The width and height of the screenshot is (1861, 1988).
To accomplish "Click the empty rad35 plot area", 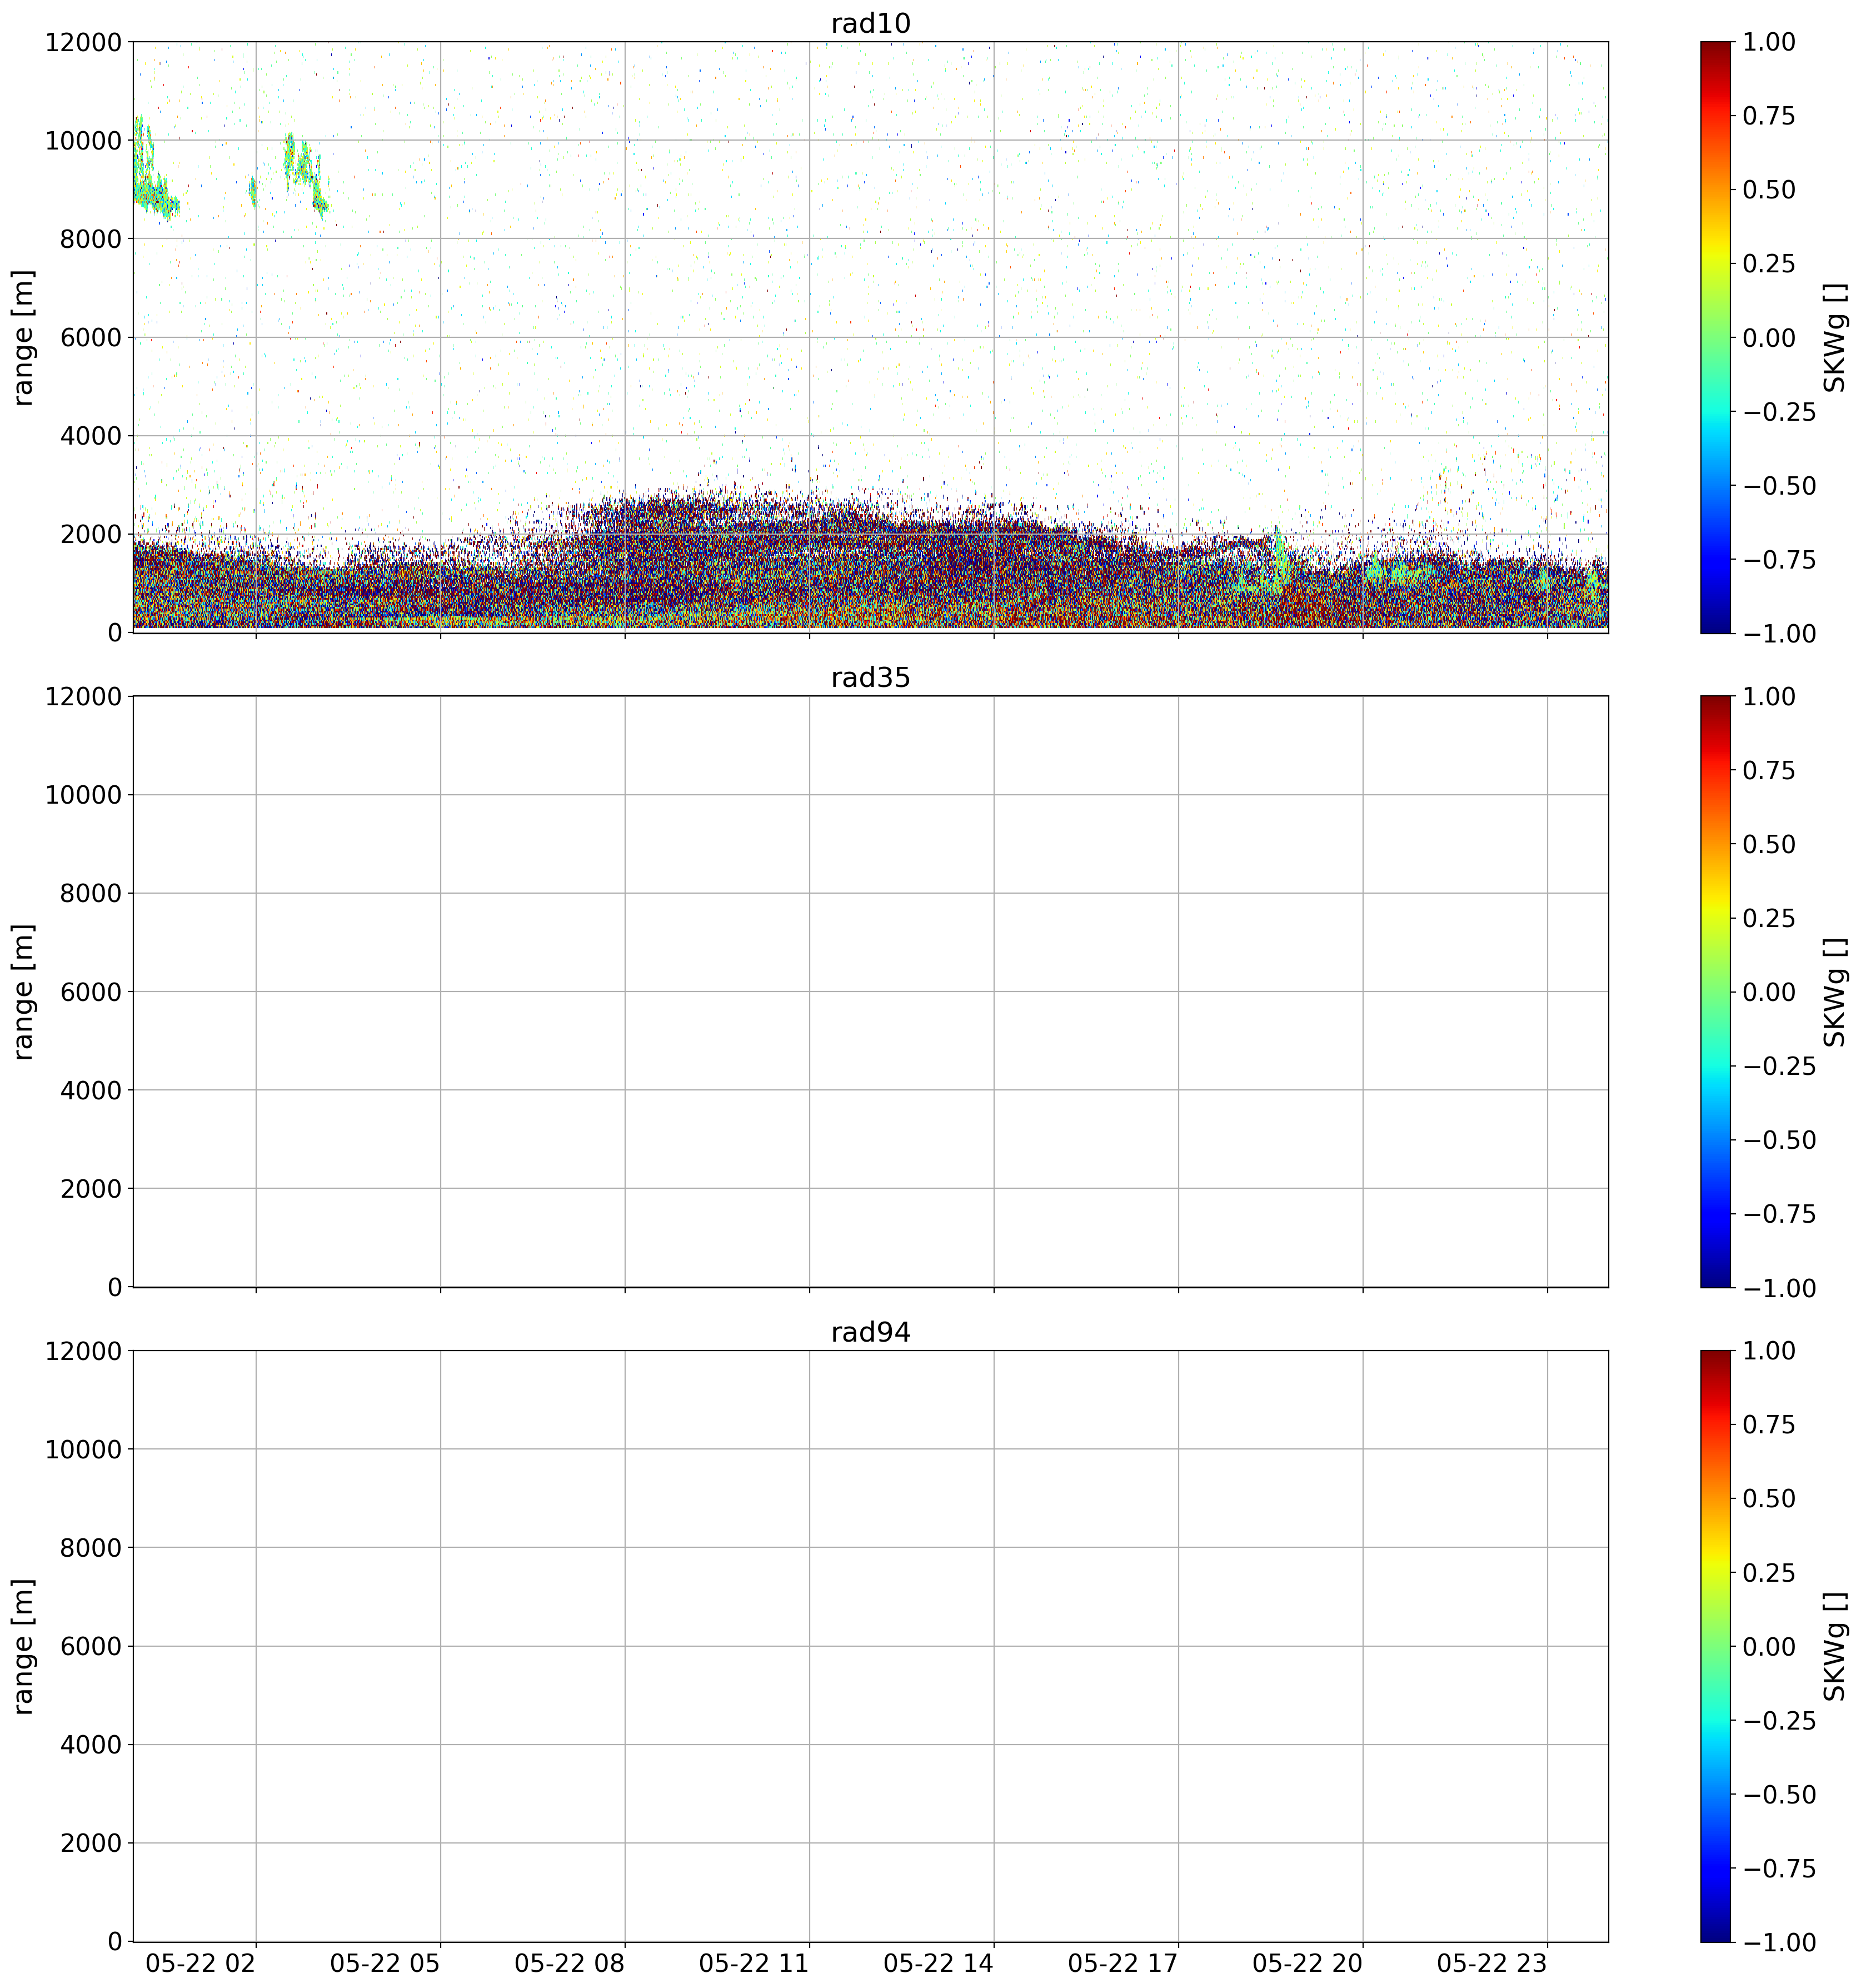I will click(870, 991).
